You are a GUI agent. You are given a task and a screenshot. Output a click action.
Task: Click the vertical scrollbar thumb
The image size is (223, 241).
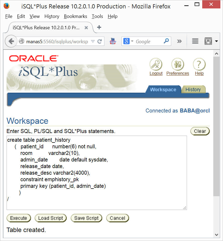(x=216, y=126)
